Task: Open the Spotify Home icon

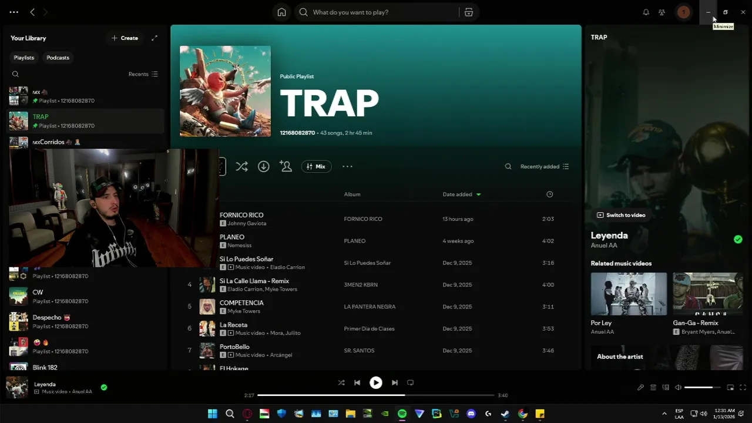Action: [x=281, y=12]
